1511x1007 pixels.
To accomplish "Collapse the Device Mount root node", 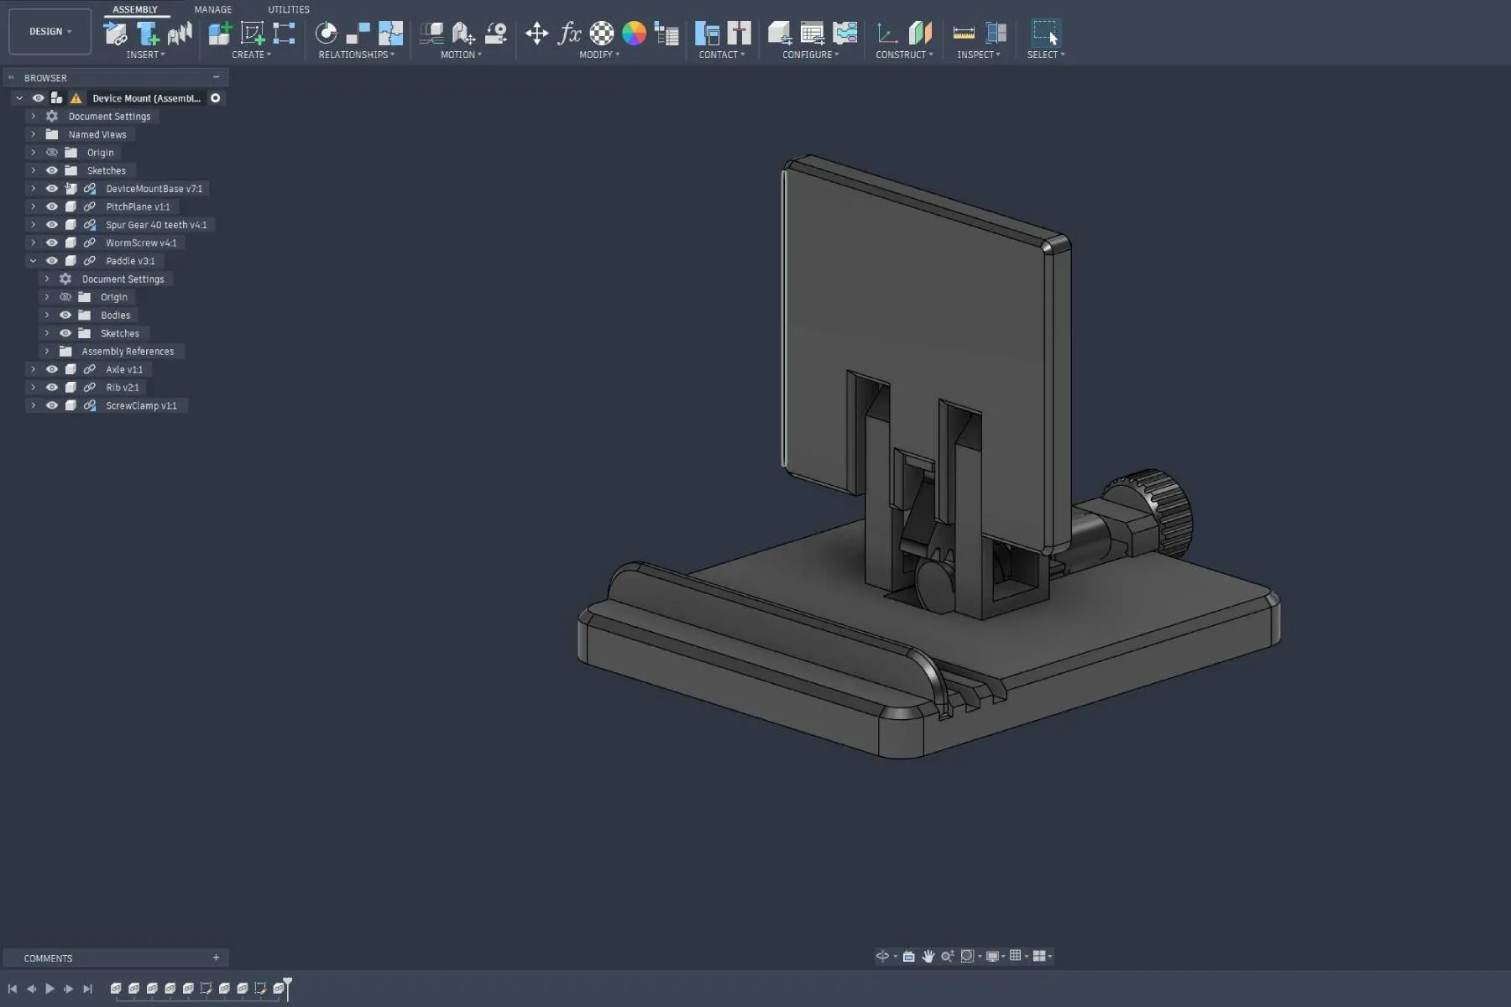I will point(19,98).
